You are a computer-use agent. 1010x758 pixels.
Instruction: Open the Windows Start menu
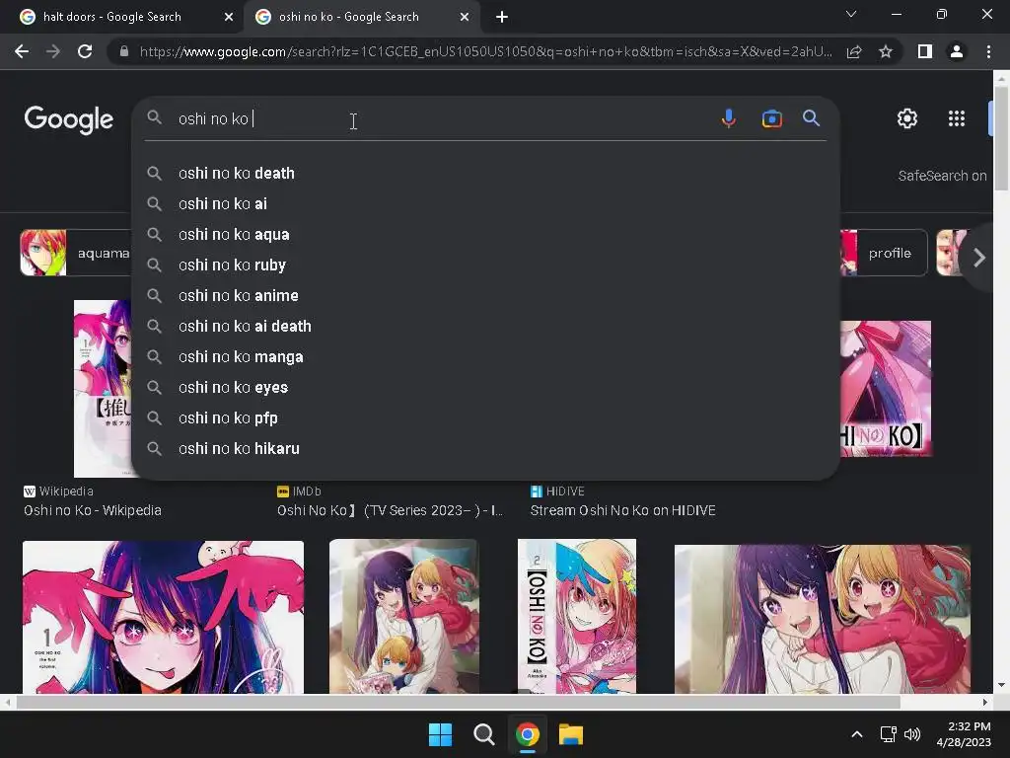click(441, 734)
